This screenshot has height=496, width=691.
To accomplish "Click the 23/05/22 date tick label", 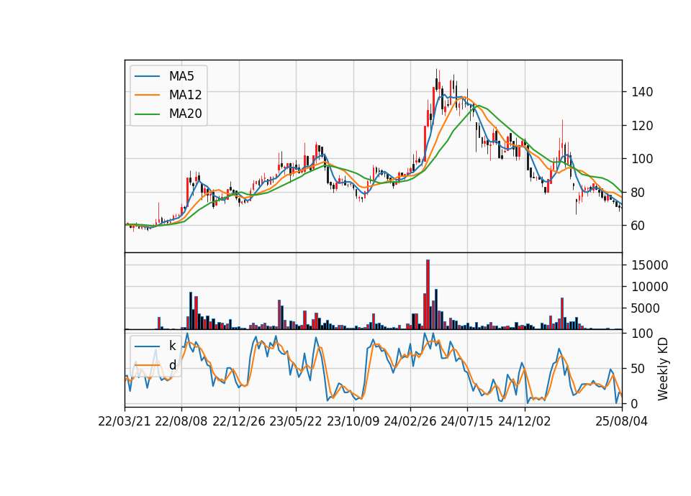I will pos(296,421).
